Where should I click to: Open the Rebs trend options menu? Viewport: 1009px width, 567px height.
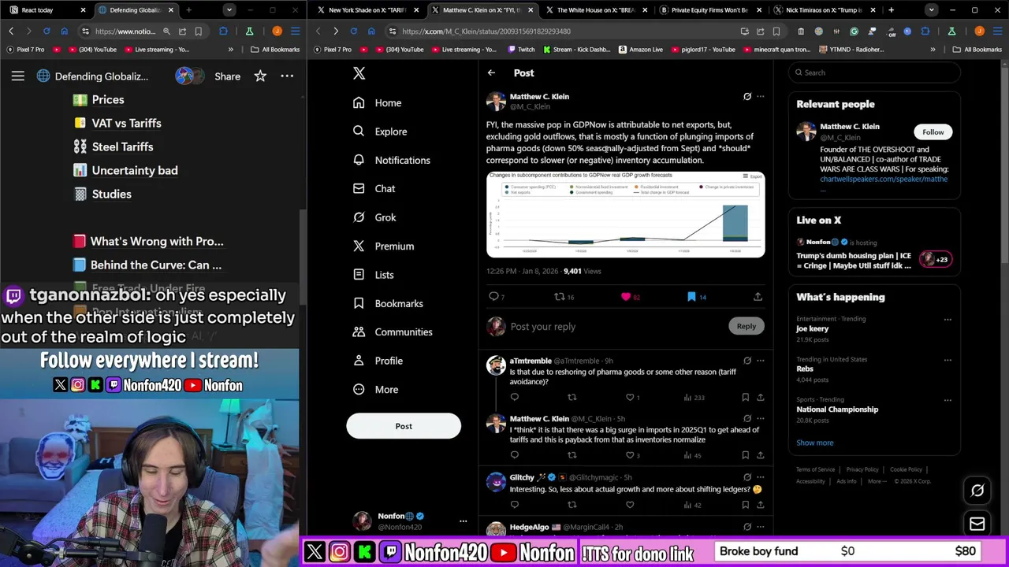click(948, 360)
